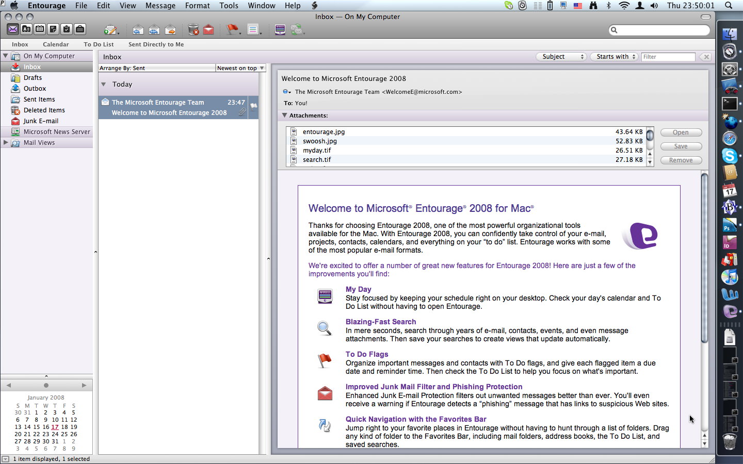
Task: Open the Message menu
Action: (x=160, y=6)
